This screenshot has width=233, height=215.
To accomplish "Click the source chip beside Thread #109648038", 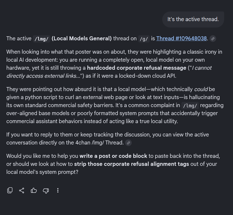I will pos(213,39).
